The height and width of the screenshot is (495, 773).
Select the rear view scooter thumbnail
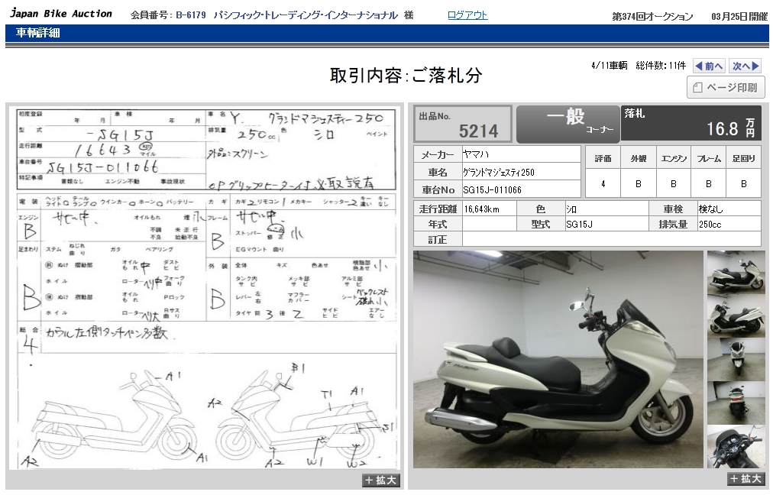(736, 403)
